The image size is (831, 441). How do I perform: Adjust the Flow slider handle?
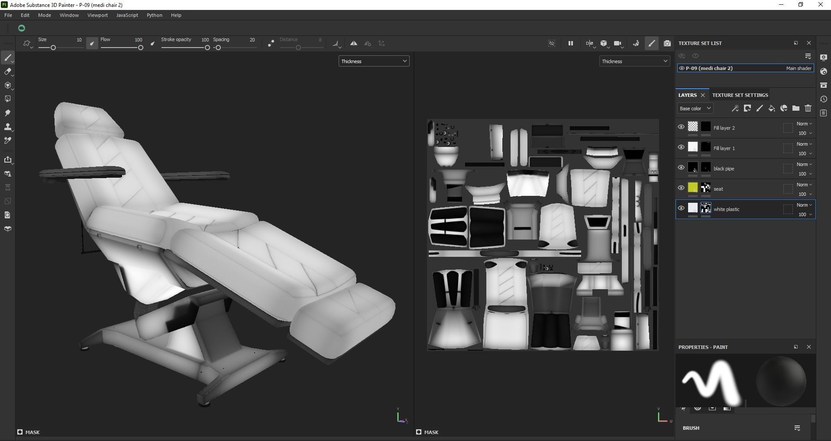tap(141, 48)
